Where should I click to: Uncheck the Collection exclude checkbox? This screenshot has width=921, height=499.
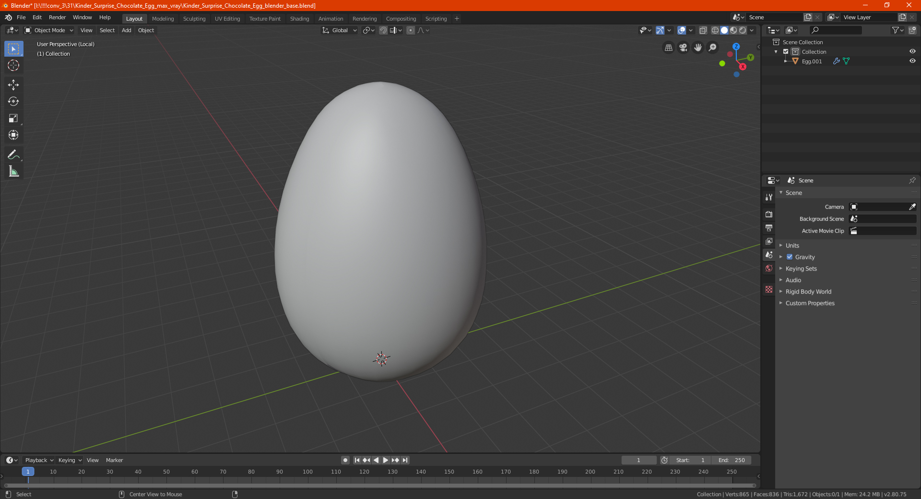click(786, 51)
